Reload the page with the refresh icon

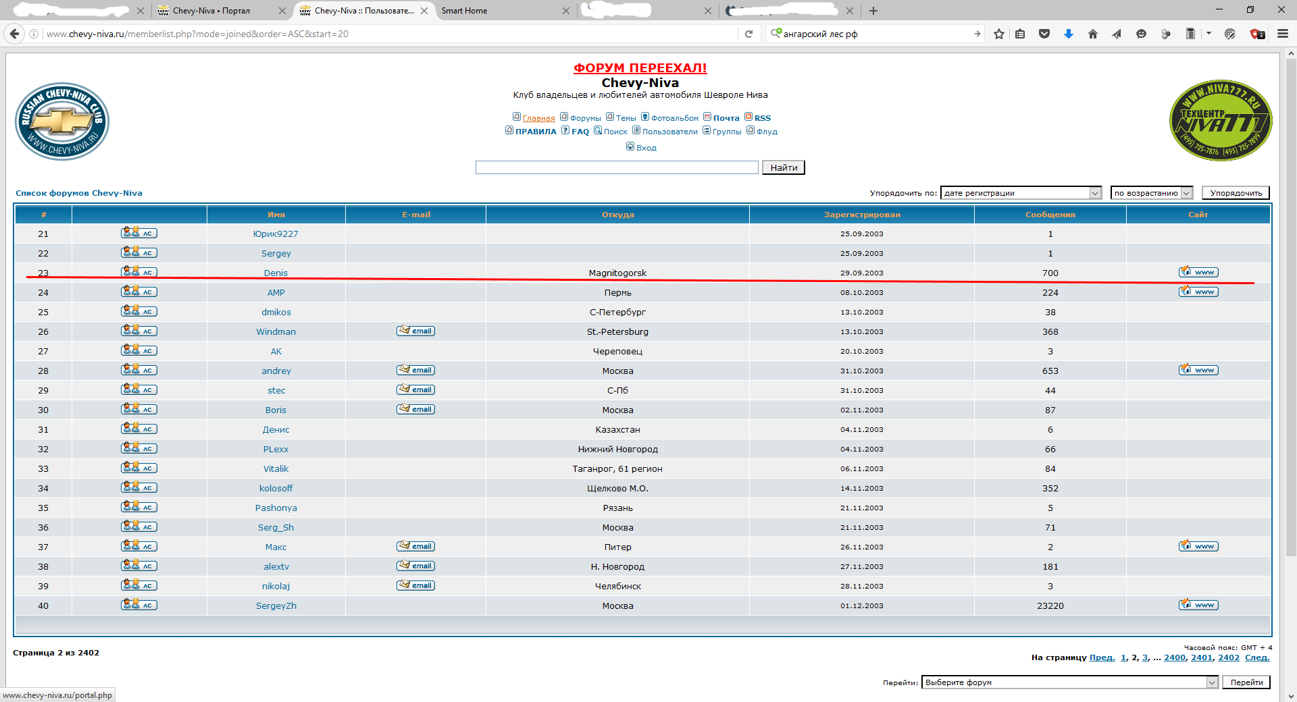coord(748,34)
